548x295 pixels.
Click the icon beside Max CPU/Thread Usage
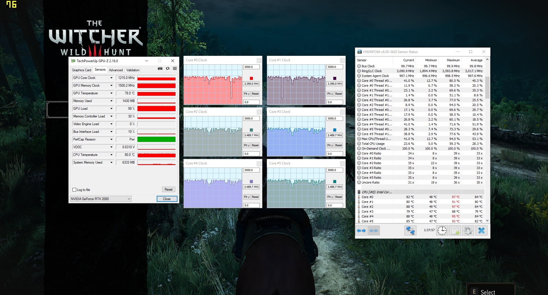359,139
